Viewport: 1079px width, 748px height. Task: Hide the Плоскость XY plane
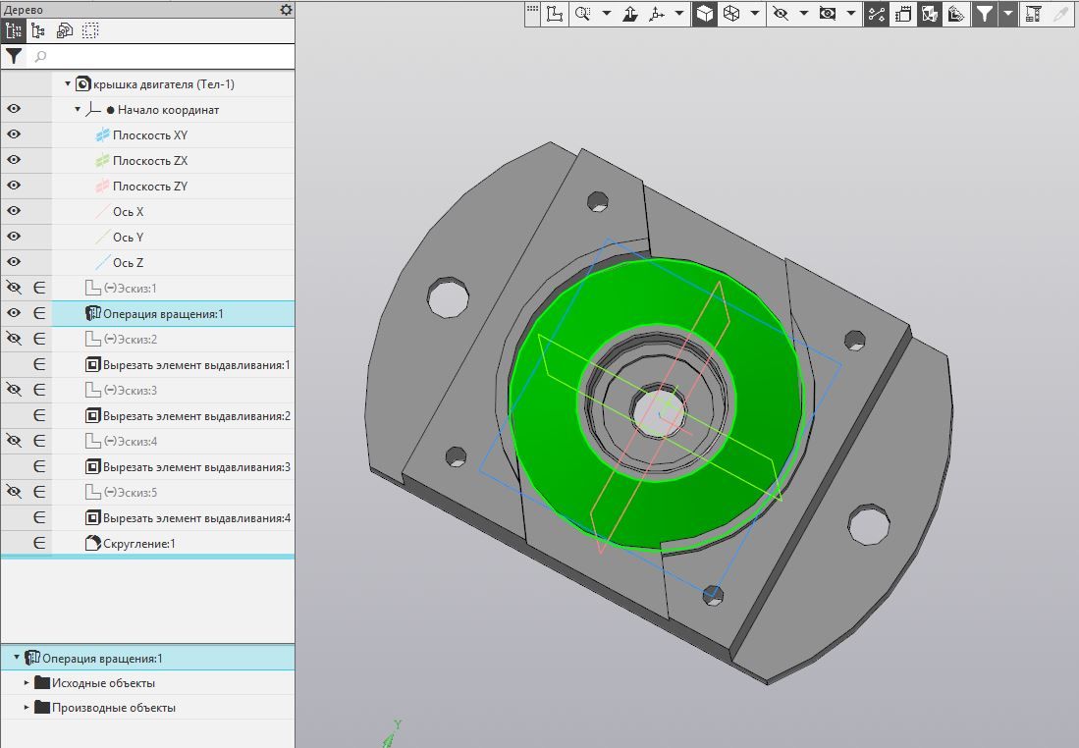point(14,135)
